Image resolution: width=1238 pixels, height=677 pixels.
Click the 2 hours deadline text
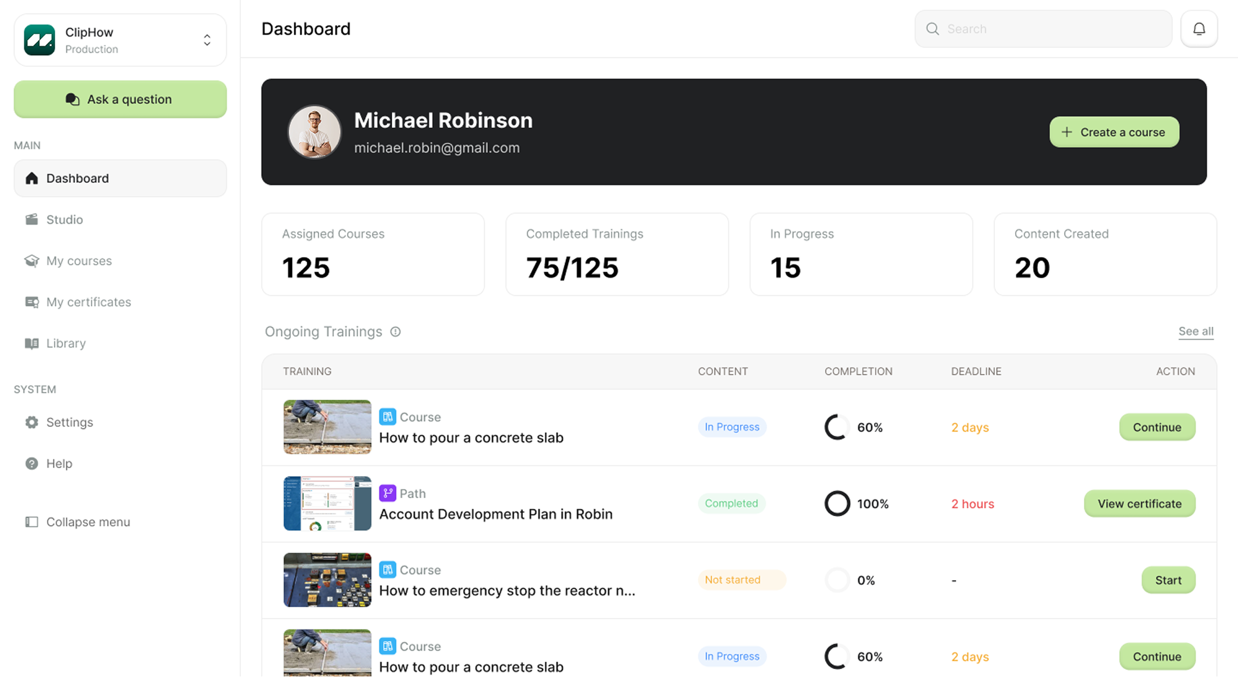[x=972, y=504]
